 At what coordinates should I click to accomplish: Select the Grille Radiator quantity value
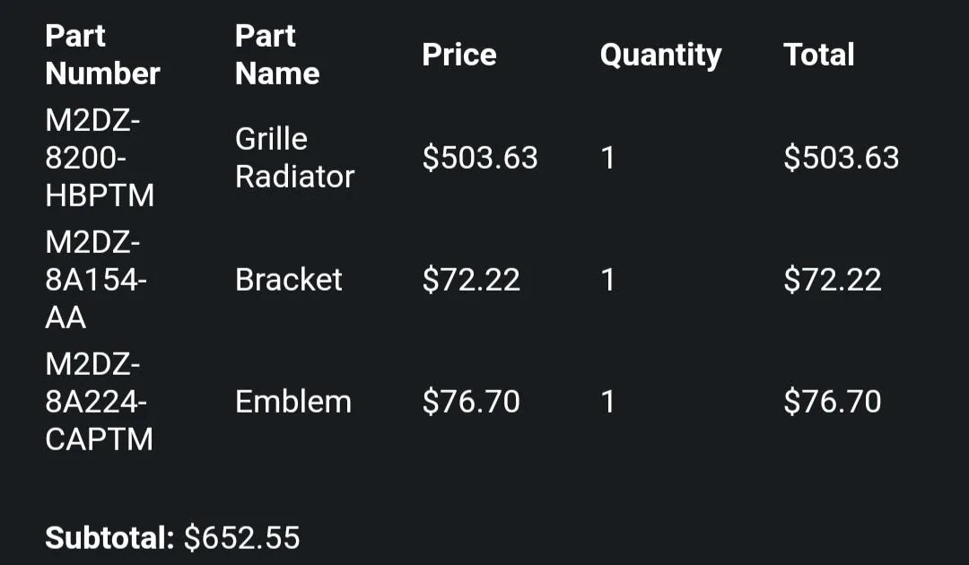click(x=608, y=158)
